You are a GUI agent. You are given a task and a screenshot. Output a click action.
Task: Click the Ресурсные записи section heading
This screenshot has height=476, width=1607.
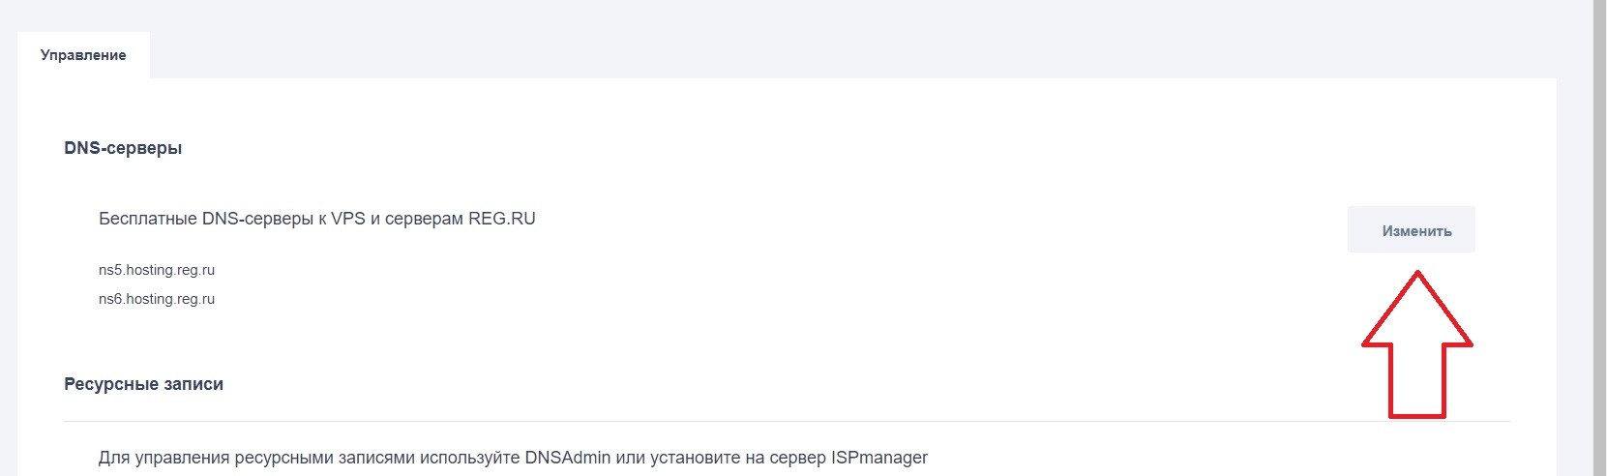tap(143, 384)
